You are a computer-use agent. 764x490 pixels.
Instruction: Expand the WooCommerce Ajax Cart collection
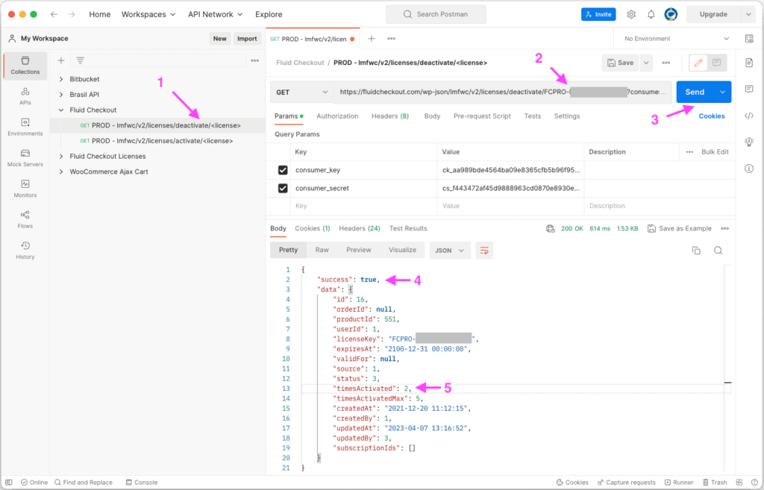tap(61, 172)
